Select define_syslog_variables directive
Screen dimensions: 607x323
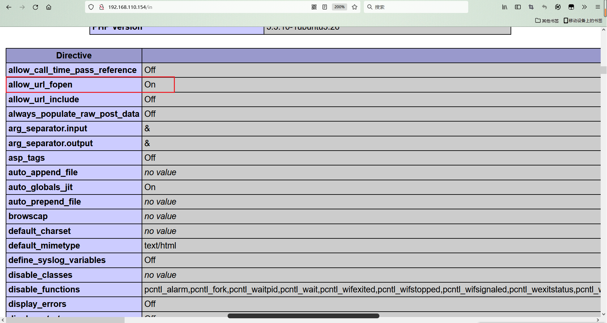click(57, 260)
